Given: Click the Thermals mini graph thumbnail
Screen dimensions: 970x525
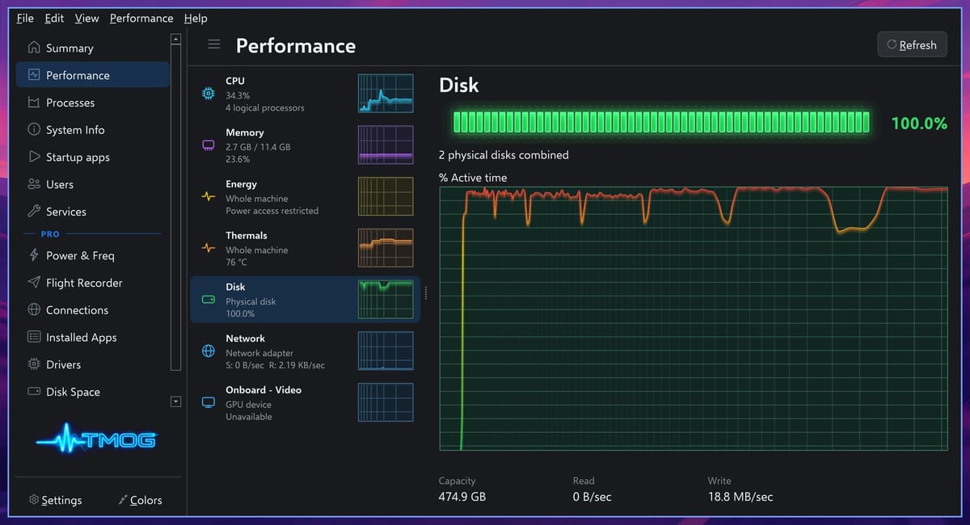Looking at the screenshot, I should pos(386,248).
